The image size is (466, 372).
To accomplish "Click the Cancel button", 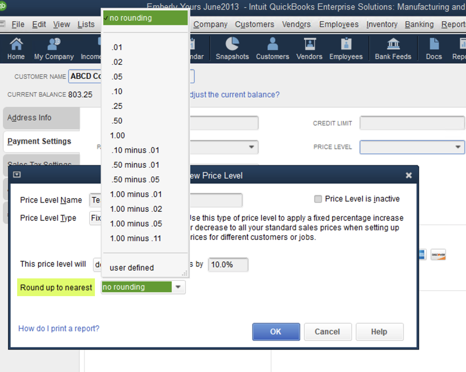I will click(x=328, y=332).
